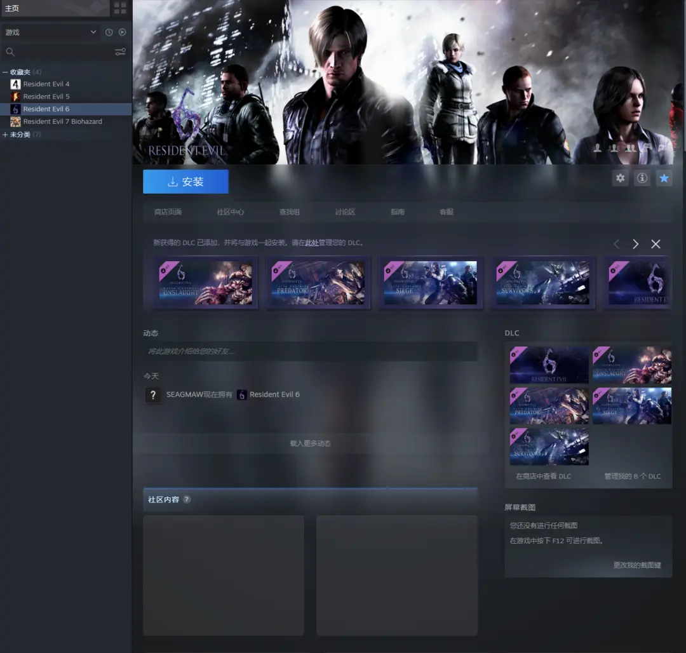Open the 社区中心 tab

pyautogui.click(x=231, y=212)
